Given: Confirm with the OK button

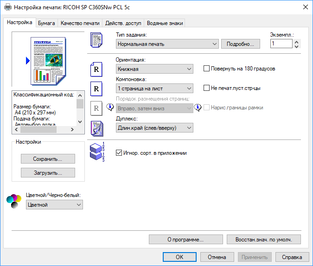Looking at the screenshot, I should (179, 257).
